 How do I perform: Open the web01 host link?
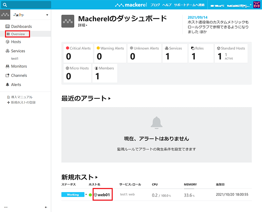click(103, 195)
